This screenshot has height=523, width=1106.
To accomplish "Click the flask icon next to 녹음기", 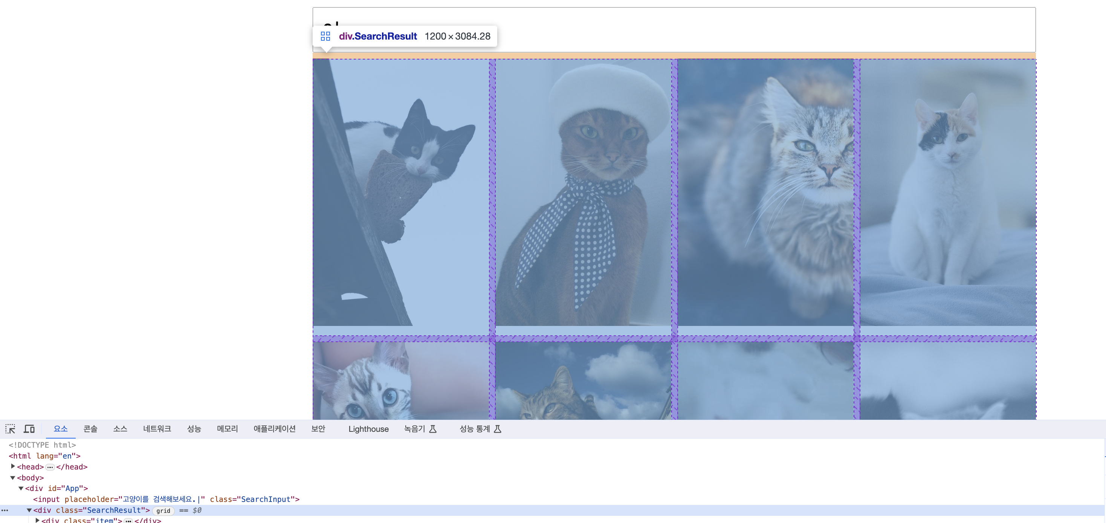I will coord(433,428).
